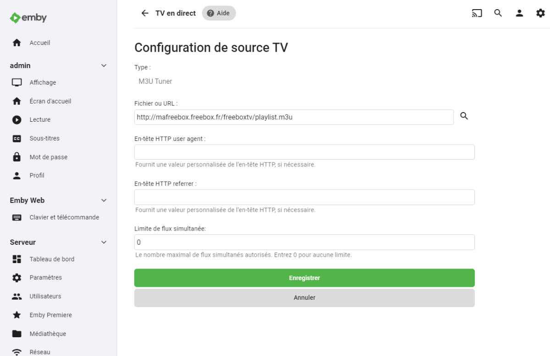Focus the En-tête HTTP user agent field
The image size is (550, 356).
pyautogui.click(x=304, y=152)
